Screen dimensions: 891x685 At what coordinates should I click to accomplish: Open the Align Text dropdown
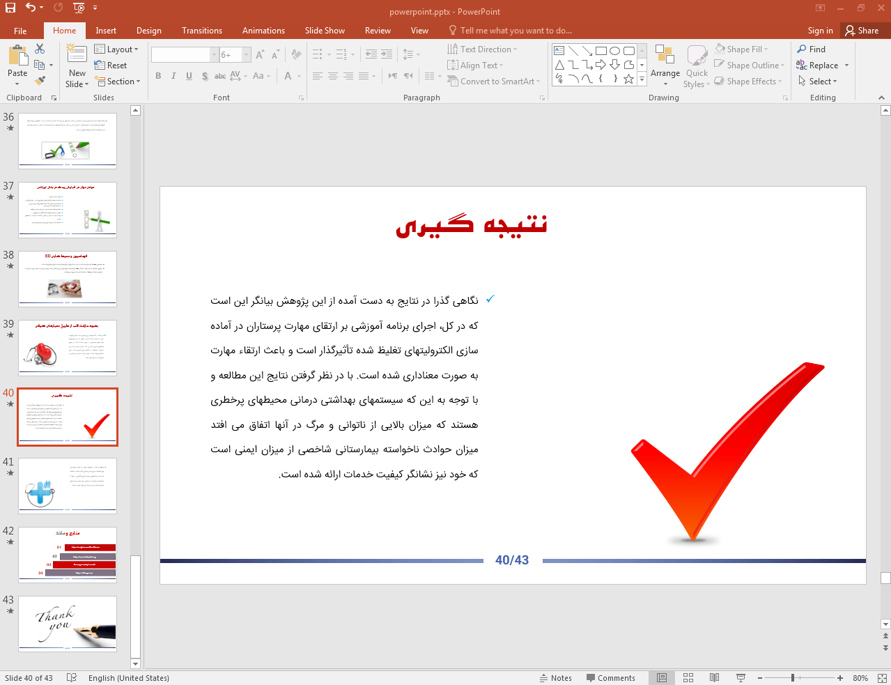pos(475,66)
